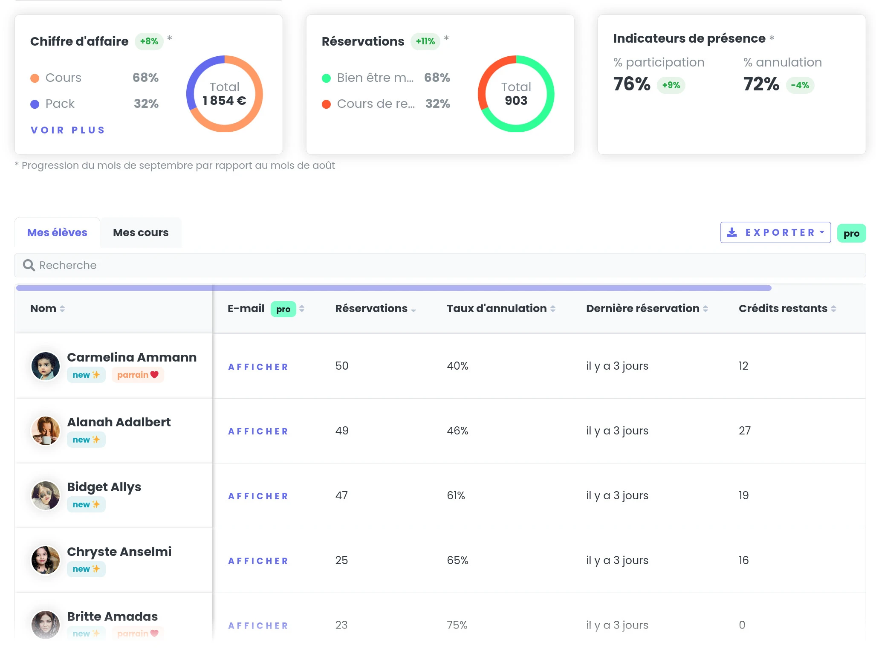876x657 pixels.
Task: Open Carmelina Ammann's avatar
Action: point(46,366)
